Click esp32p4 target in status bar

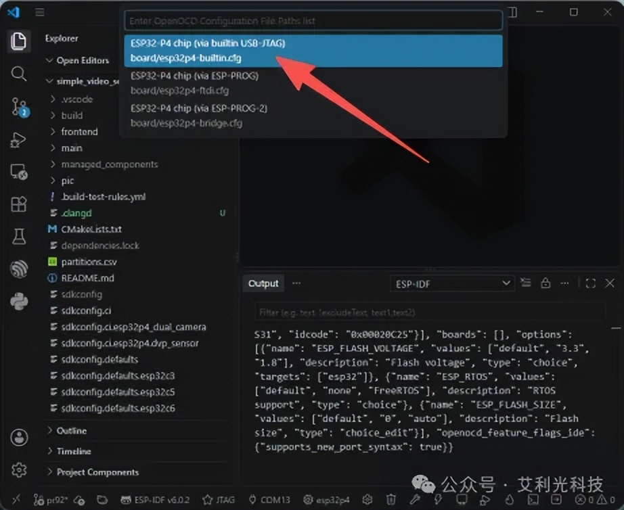[x=326, y=500]
